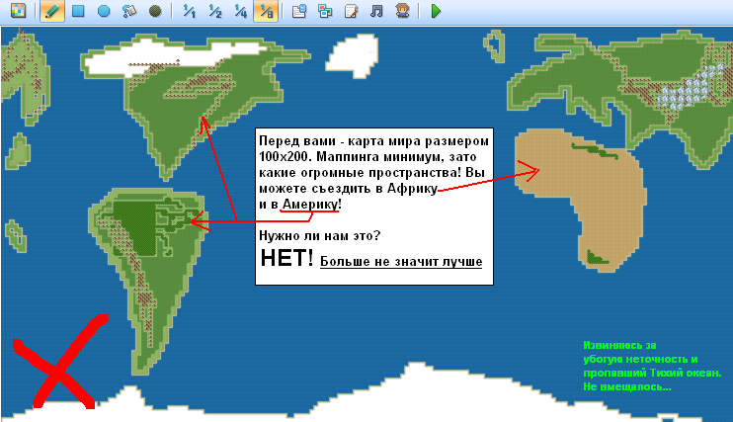Select the Pencil drawing tool
The height and width of the screenshot is (422, 733).
tap(52, 12)
